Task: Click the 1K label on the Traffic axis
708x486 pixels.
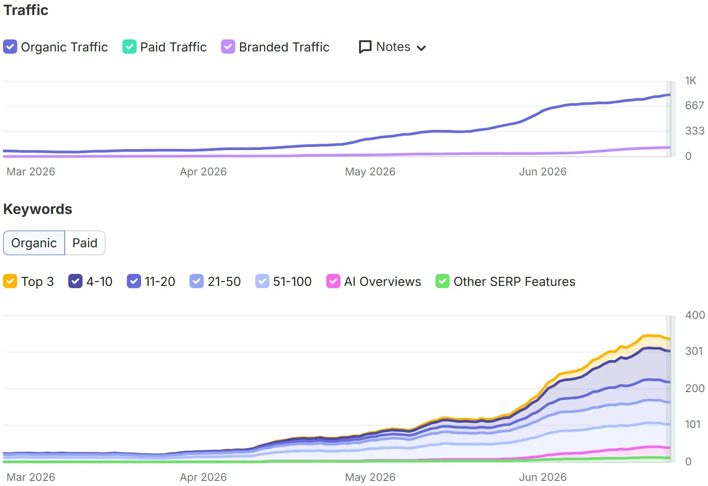Action: 691,81
